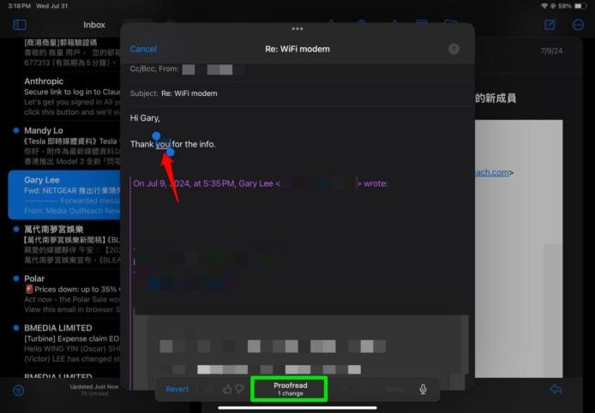
Task: Tap the filter mailbox icon
Action: (x=19, y=390)
